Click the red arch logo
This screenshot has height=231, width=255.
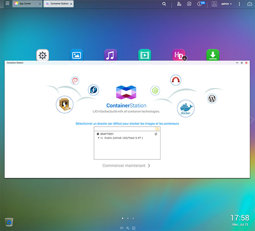click(x=176, y=80)
